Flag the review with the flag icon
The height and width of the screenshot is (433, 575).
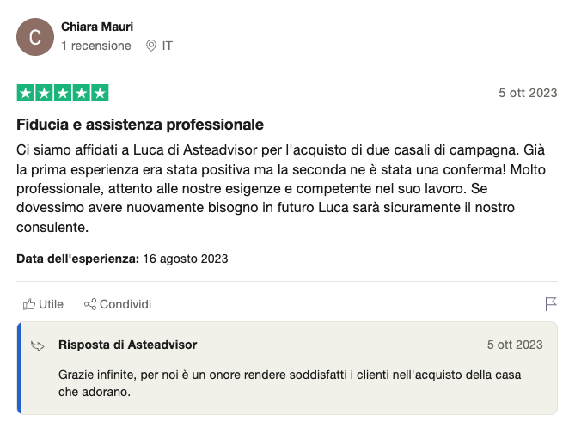click(x=551, y=304)
